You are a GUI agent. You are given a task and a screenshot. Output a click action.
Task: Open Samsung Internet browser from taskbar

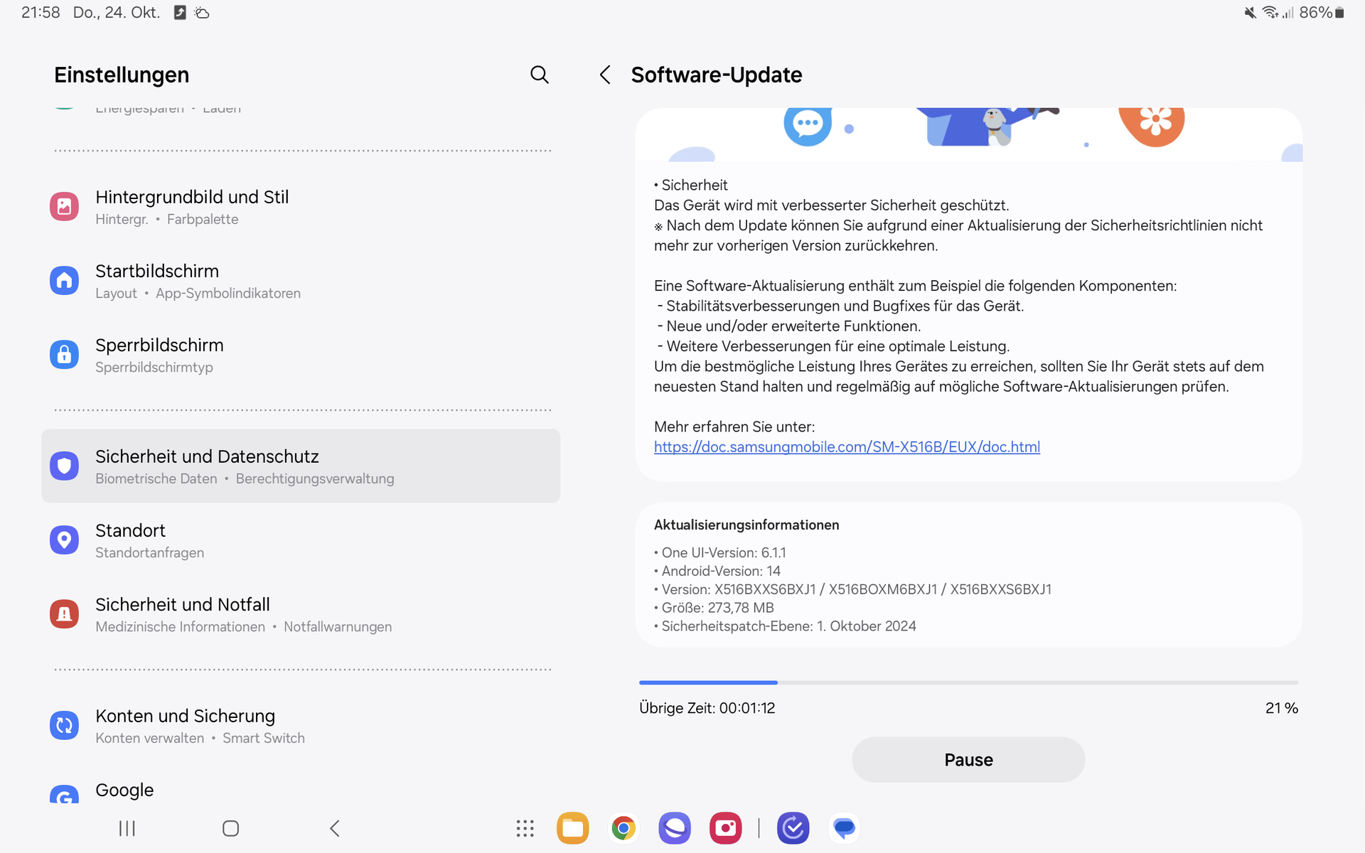675,828
